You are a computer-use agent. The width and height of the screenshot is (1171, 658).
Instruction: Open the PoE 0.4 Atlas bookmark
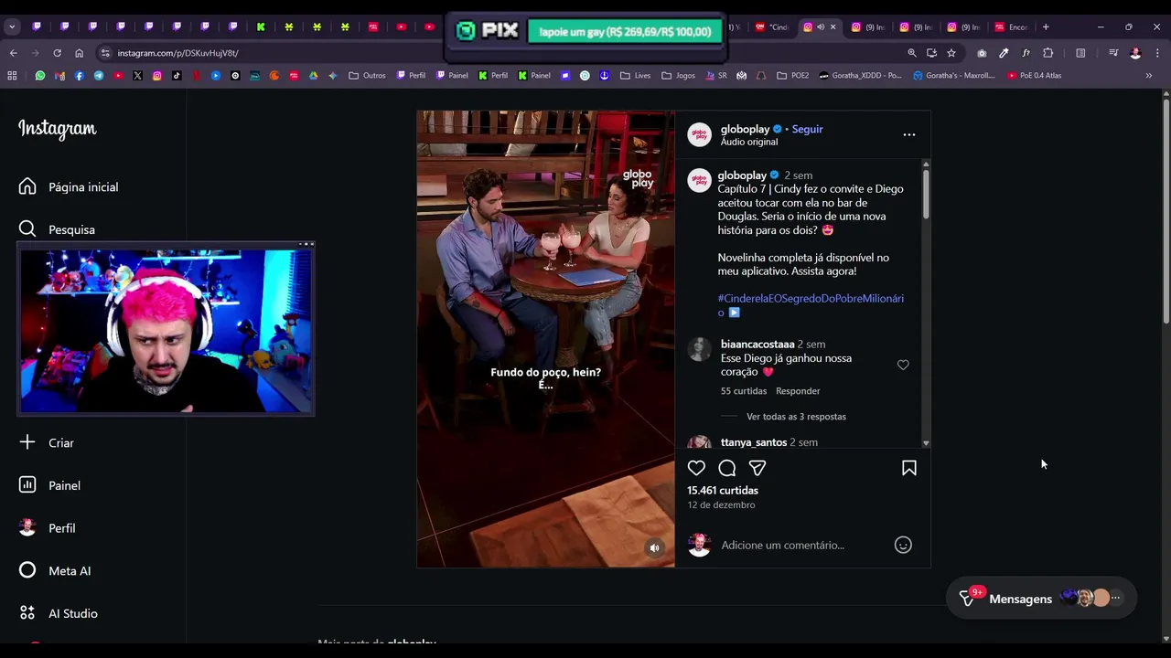[x=1035, y=76]
